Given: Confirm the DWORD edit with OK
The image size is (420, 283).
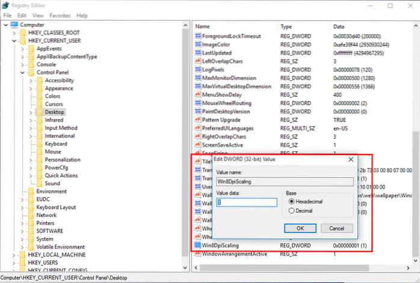Looking at the screenshot, I should pos(300,228).
